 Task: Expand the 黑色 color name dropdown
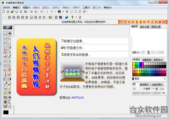[165, 79]
